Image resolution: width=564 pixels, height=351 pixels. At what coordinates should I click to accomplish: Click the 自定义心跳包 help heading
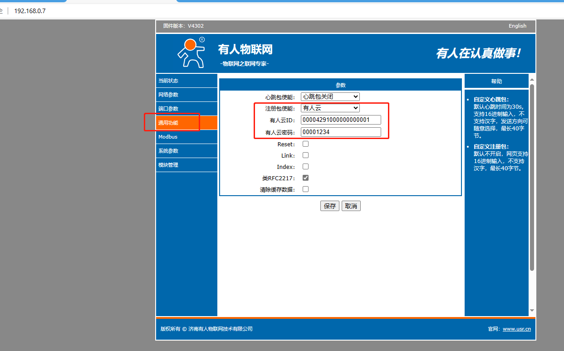click(492, 99)
